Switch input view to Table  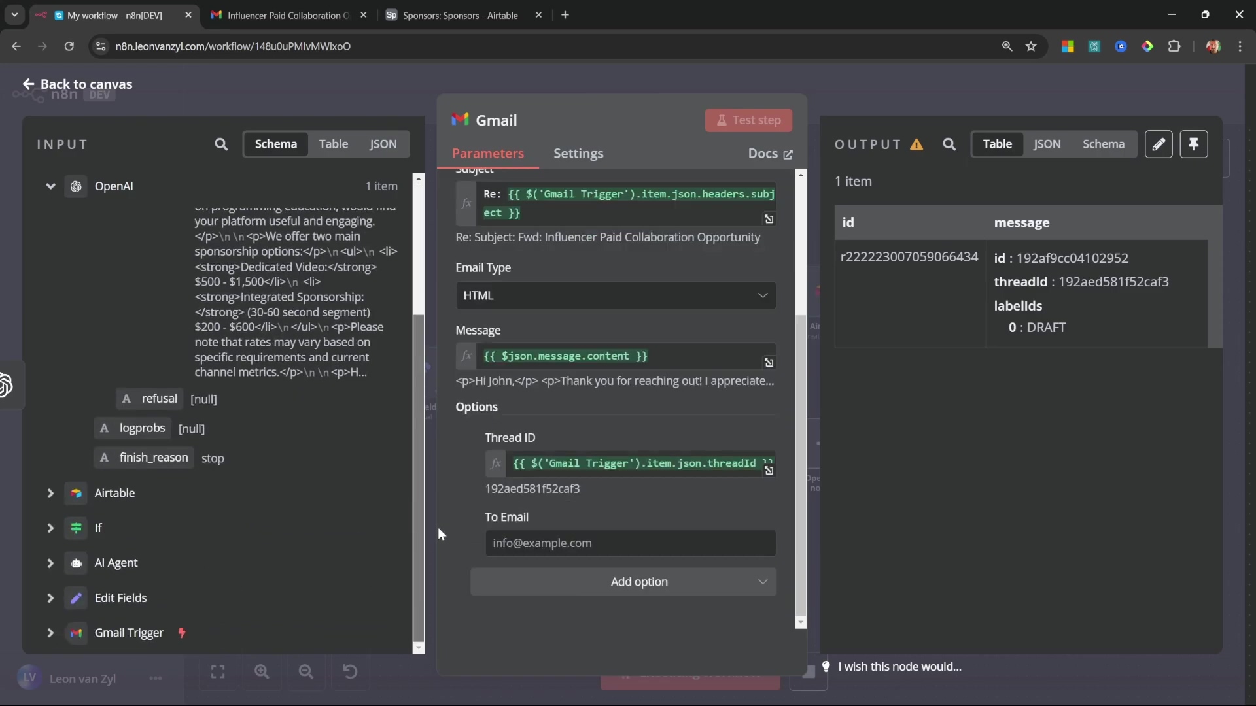click(333, 144)
